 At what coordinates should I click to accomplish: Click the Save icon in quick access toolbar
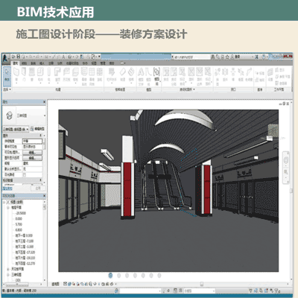click(19, 57)
